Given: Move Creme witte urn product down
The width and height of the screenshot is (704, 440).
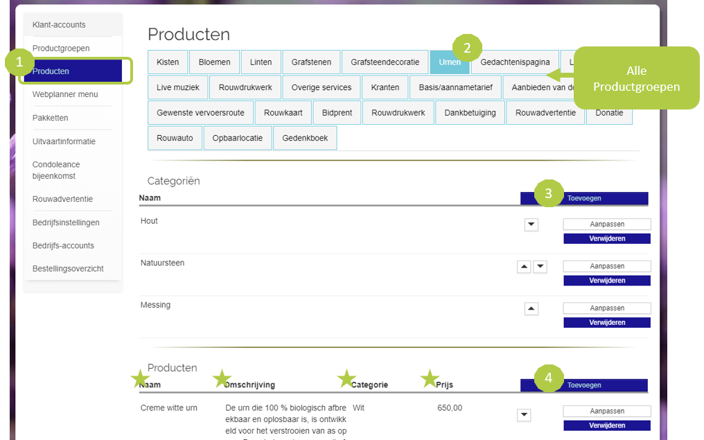Looking at the screenshot, I should (525, 415).
